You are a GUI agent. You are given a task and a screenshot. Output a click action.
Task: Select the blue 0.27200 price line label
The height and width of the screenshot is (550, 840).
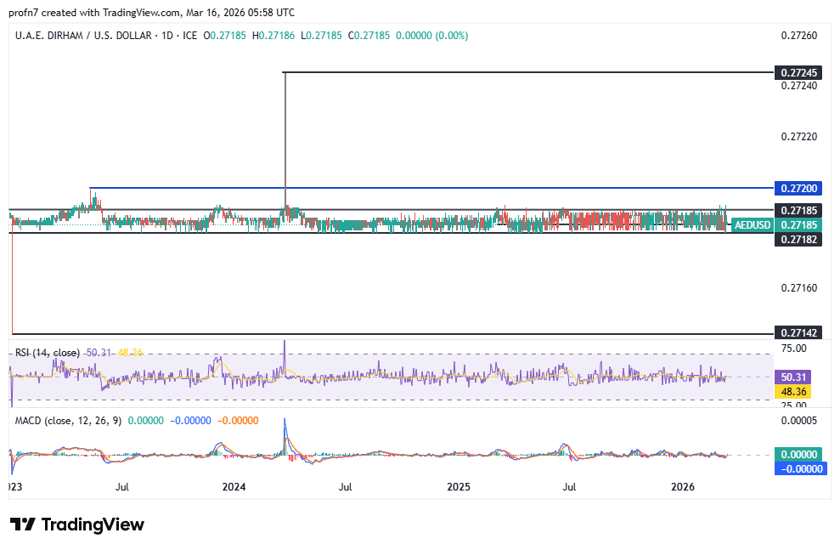coord(800,187)
